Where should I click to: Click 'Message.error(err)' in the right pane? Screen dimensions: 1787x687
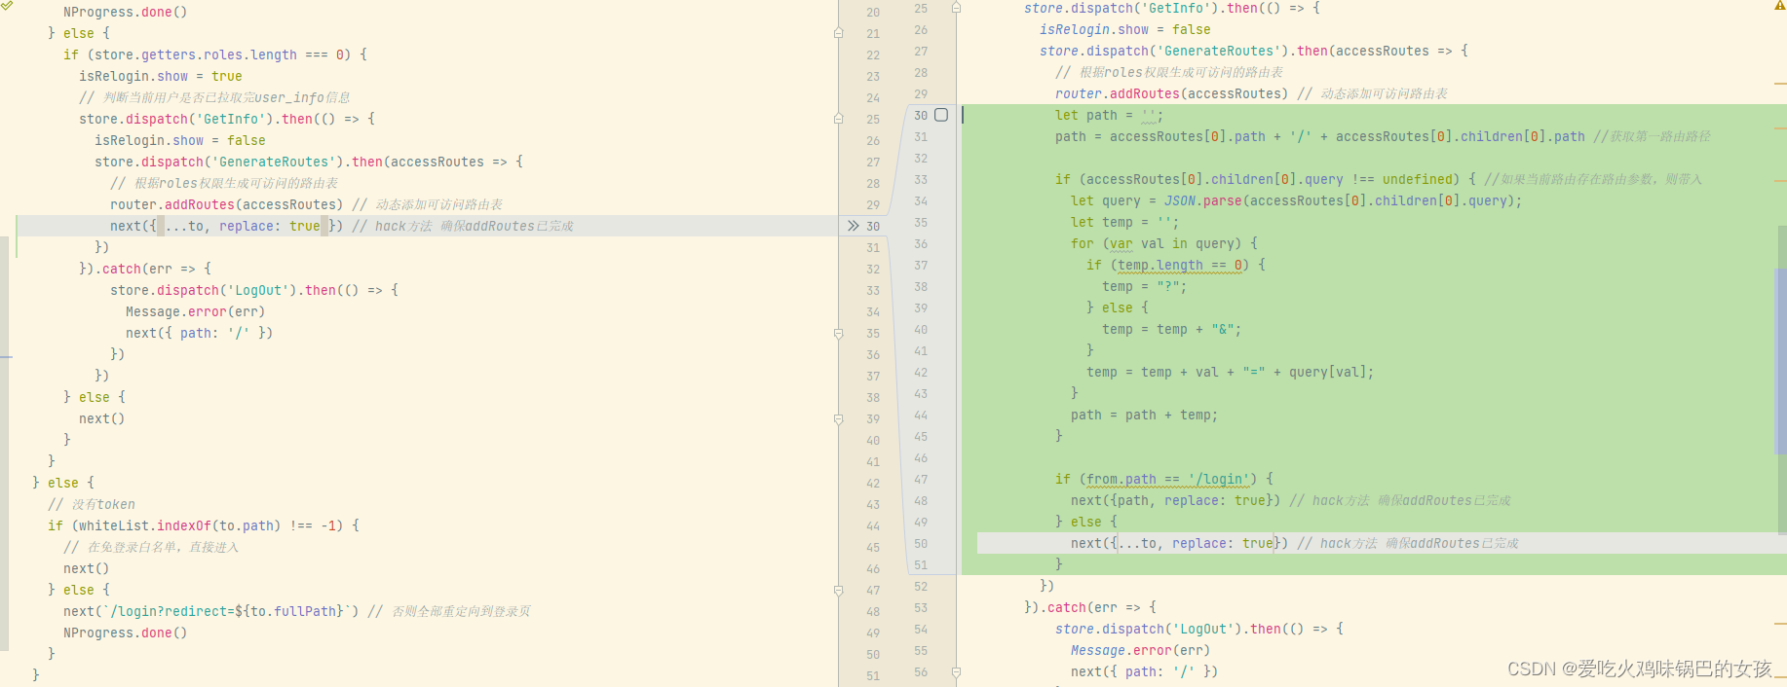click(x=1141, y=650)
